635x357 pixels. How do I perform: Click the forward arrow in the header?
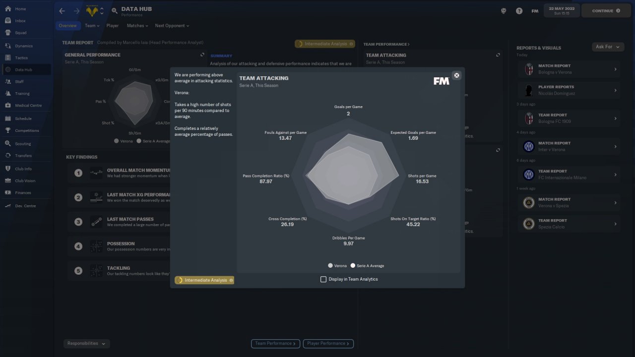click(x=76, y=11)
